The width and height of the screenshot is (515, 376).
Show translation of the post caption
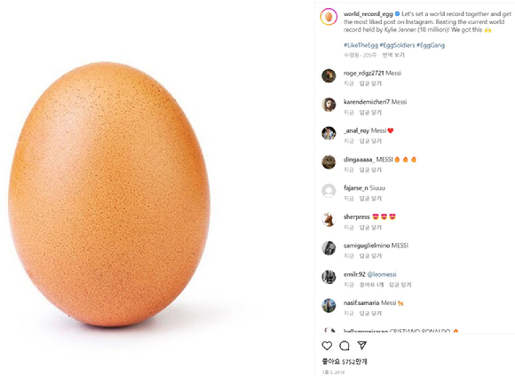(x=393, y=55)
